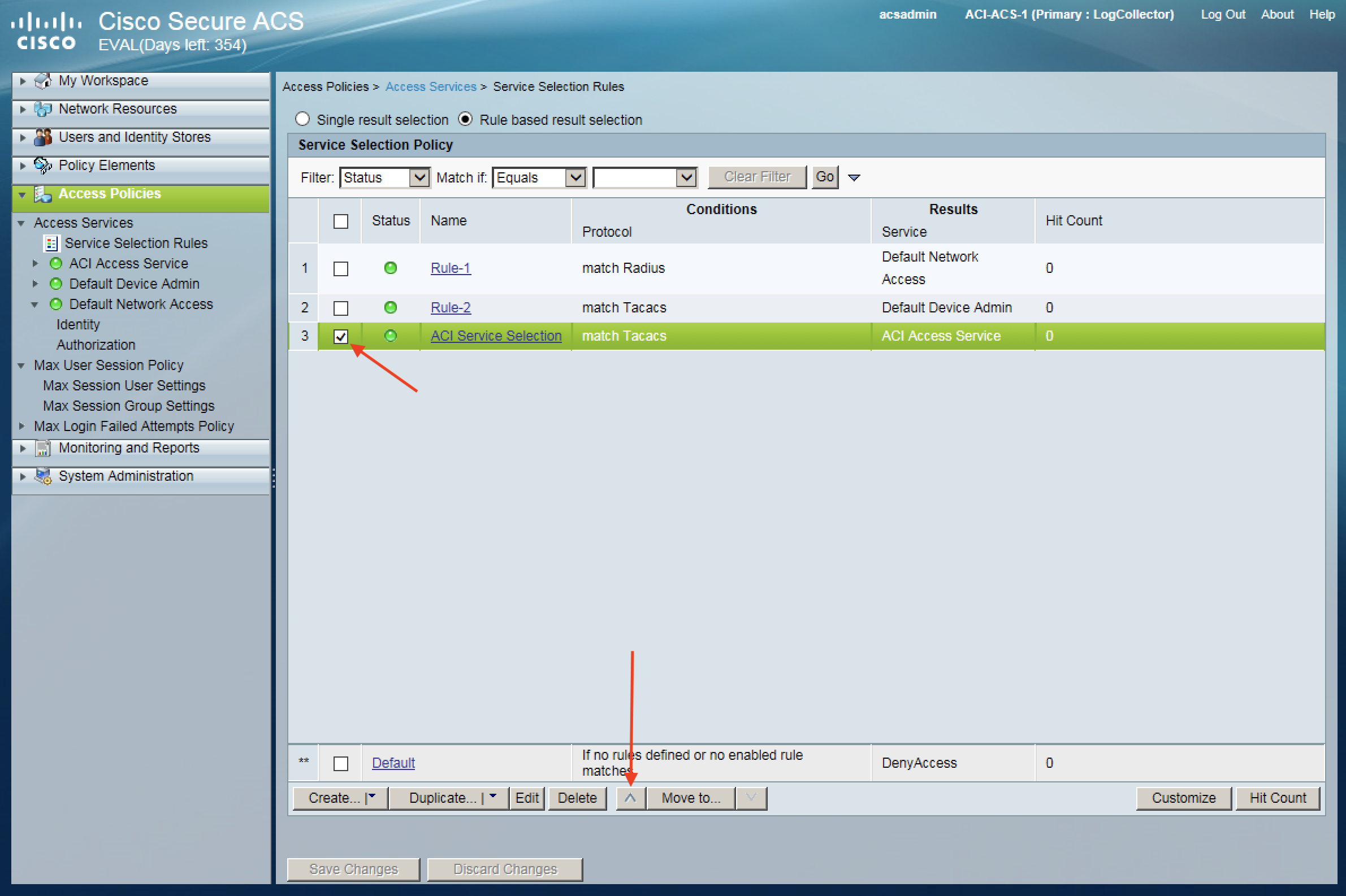Open the ACI Service Selection rule link
1346x896 pixels.
[496, 336]
